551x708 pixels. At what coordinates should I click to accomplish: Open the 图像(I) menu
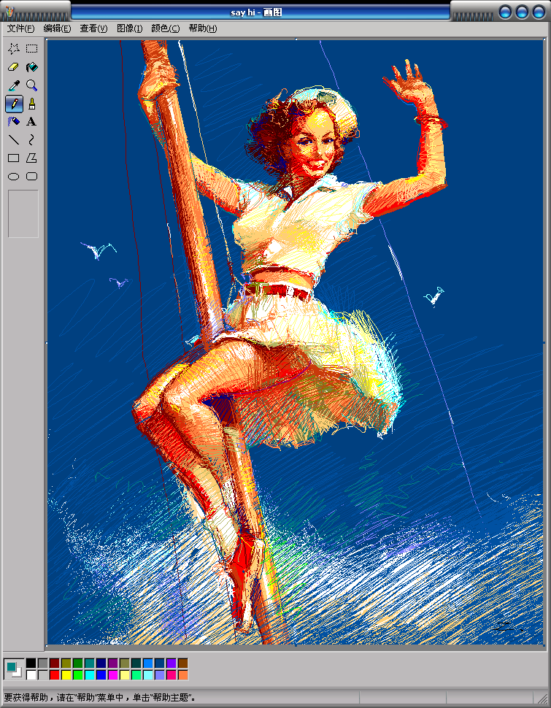point(130,28)
